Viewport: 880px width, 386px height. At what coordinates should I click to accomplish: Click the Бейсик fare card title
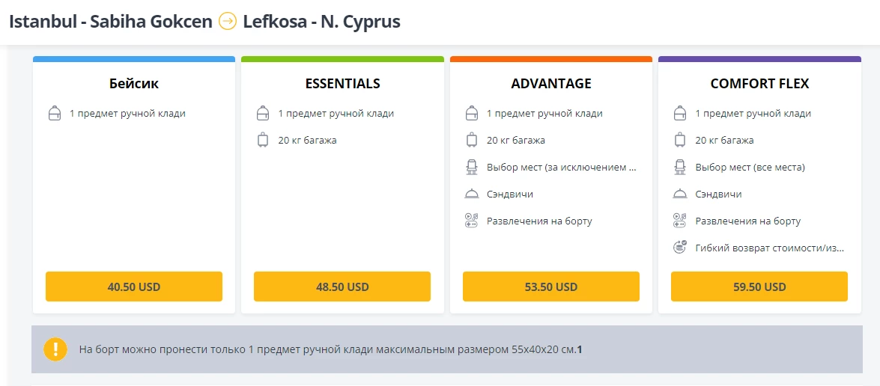click(x=133, y=84)
